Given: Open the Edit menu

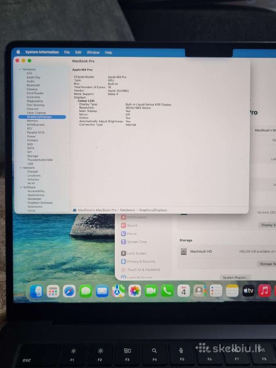Looking at the screenshot, I should (x=78, y=52).
